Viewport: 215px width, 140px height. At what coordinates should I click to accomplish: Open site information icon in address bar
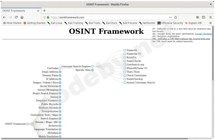(x=44, y=17)
